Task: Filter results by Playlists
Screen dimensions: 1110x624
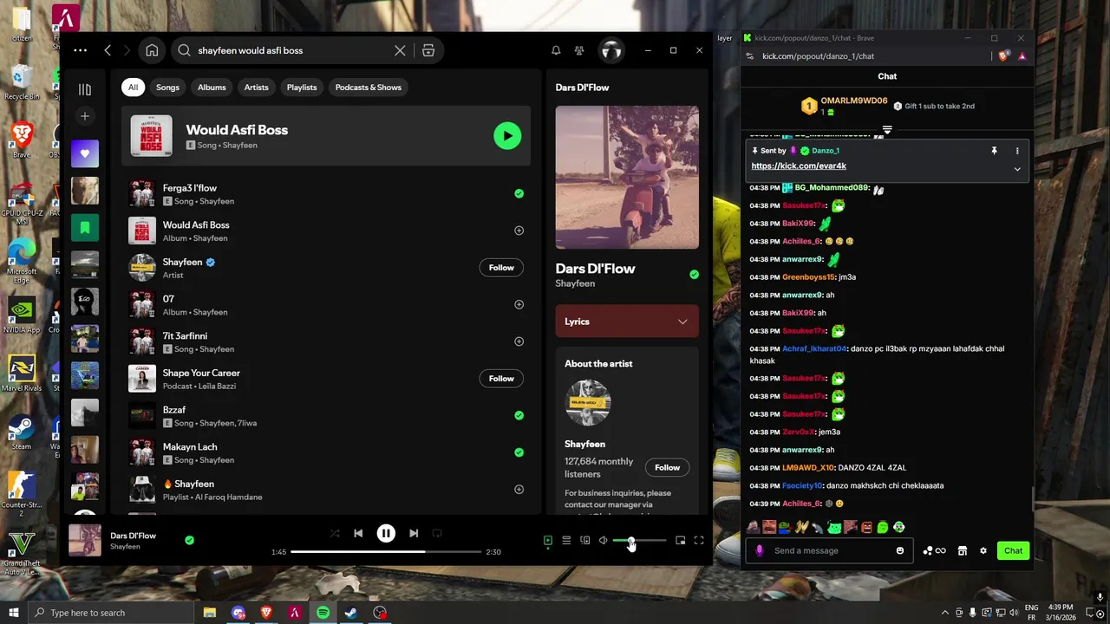Action: [302, 87]
